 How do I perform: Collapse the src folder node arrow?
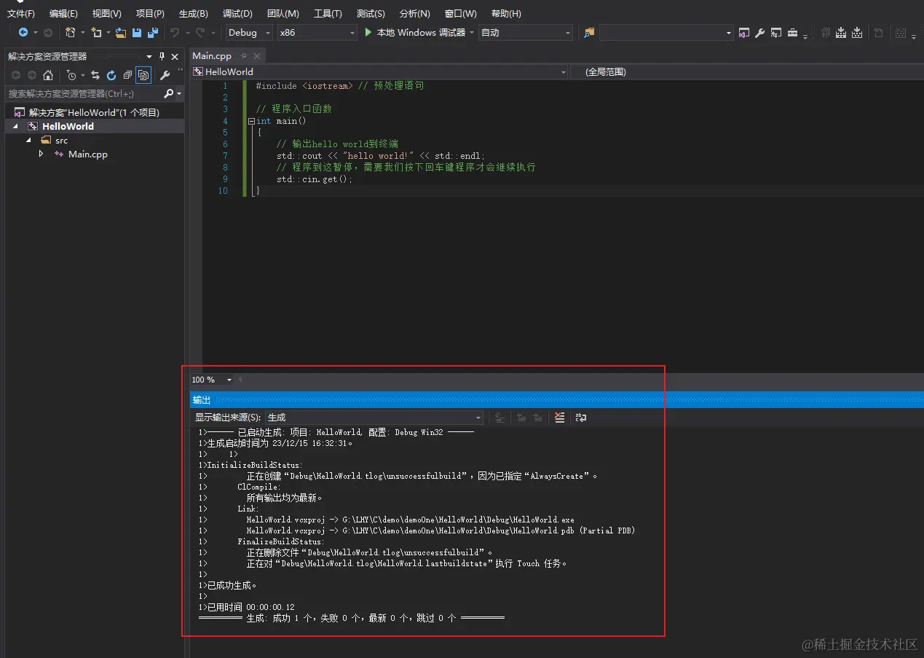pyautogui.click(x=29, y=140)
